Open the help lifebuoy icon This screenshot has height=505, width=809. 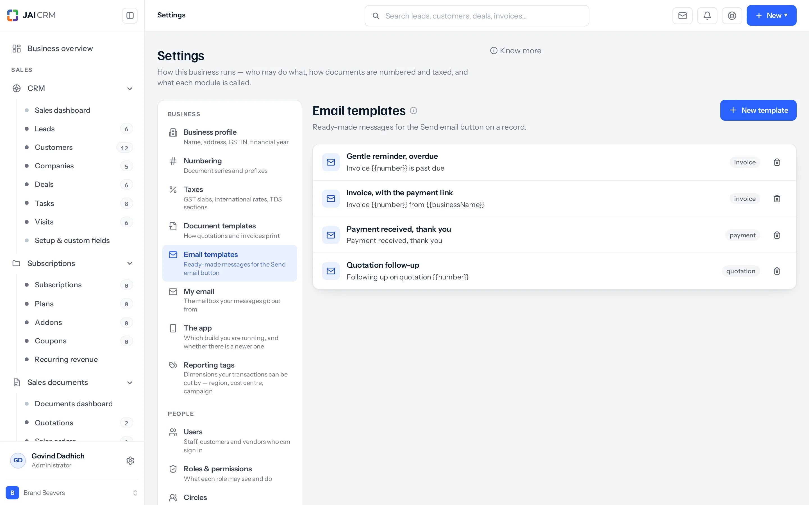click(732, 16)
